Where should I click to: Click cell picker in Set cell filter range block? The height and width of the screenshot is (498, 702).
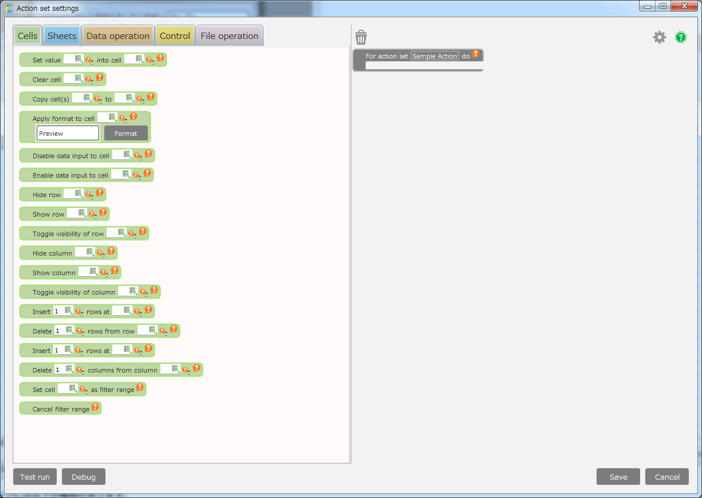click(x=73, y=389)
